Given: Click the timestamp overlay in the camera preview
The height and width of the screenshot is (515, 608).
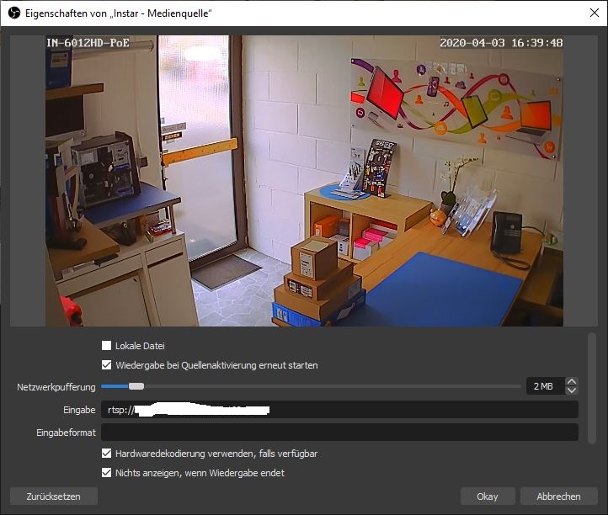Looking at the screenshot, I should 501,43.
